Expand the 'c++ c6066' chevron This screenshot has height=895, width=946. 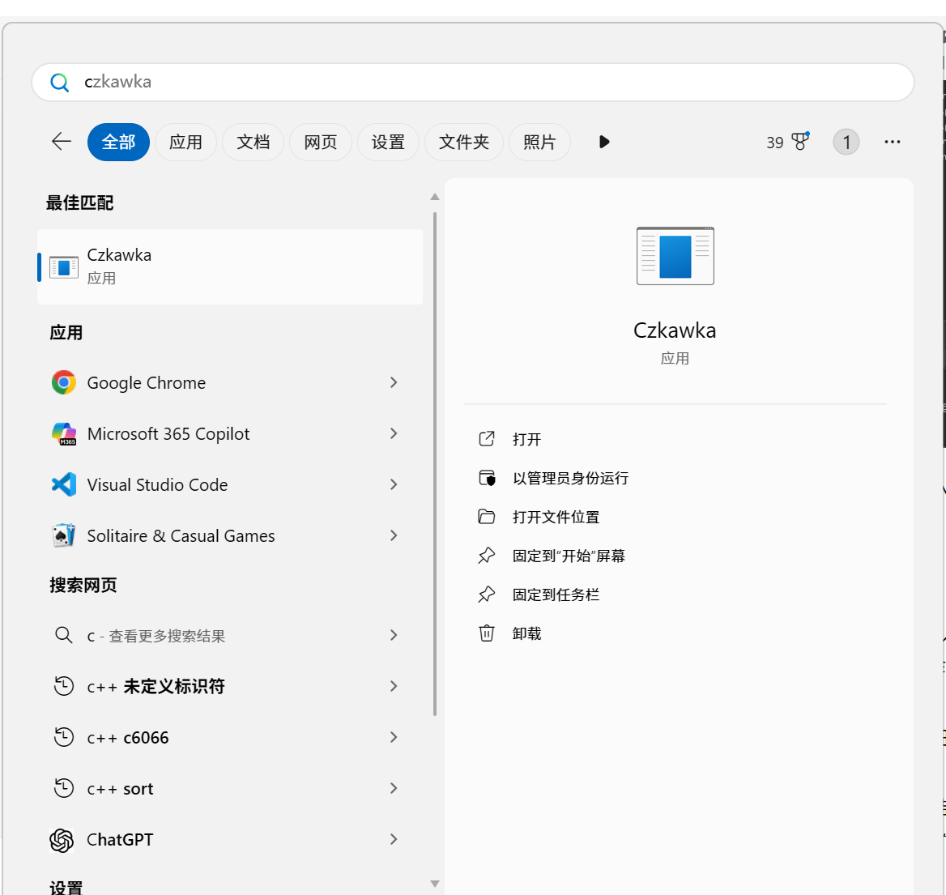pyautogui.click(x=394, y=738)
